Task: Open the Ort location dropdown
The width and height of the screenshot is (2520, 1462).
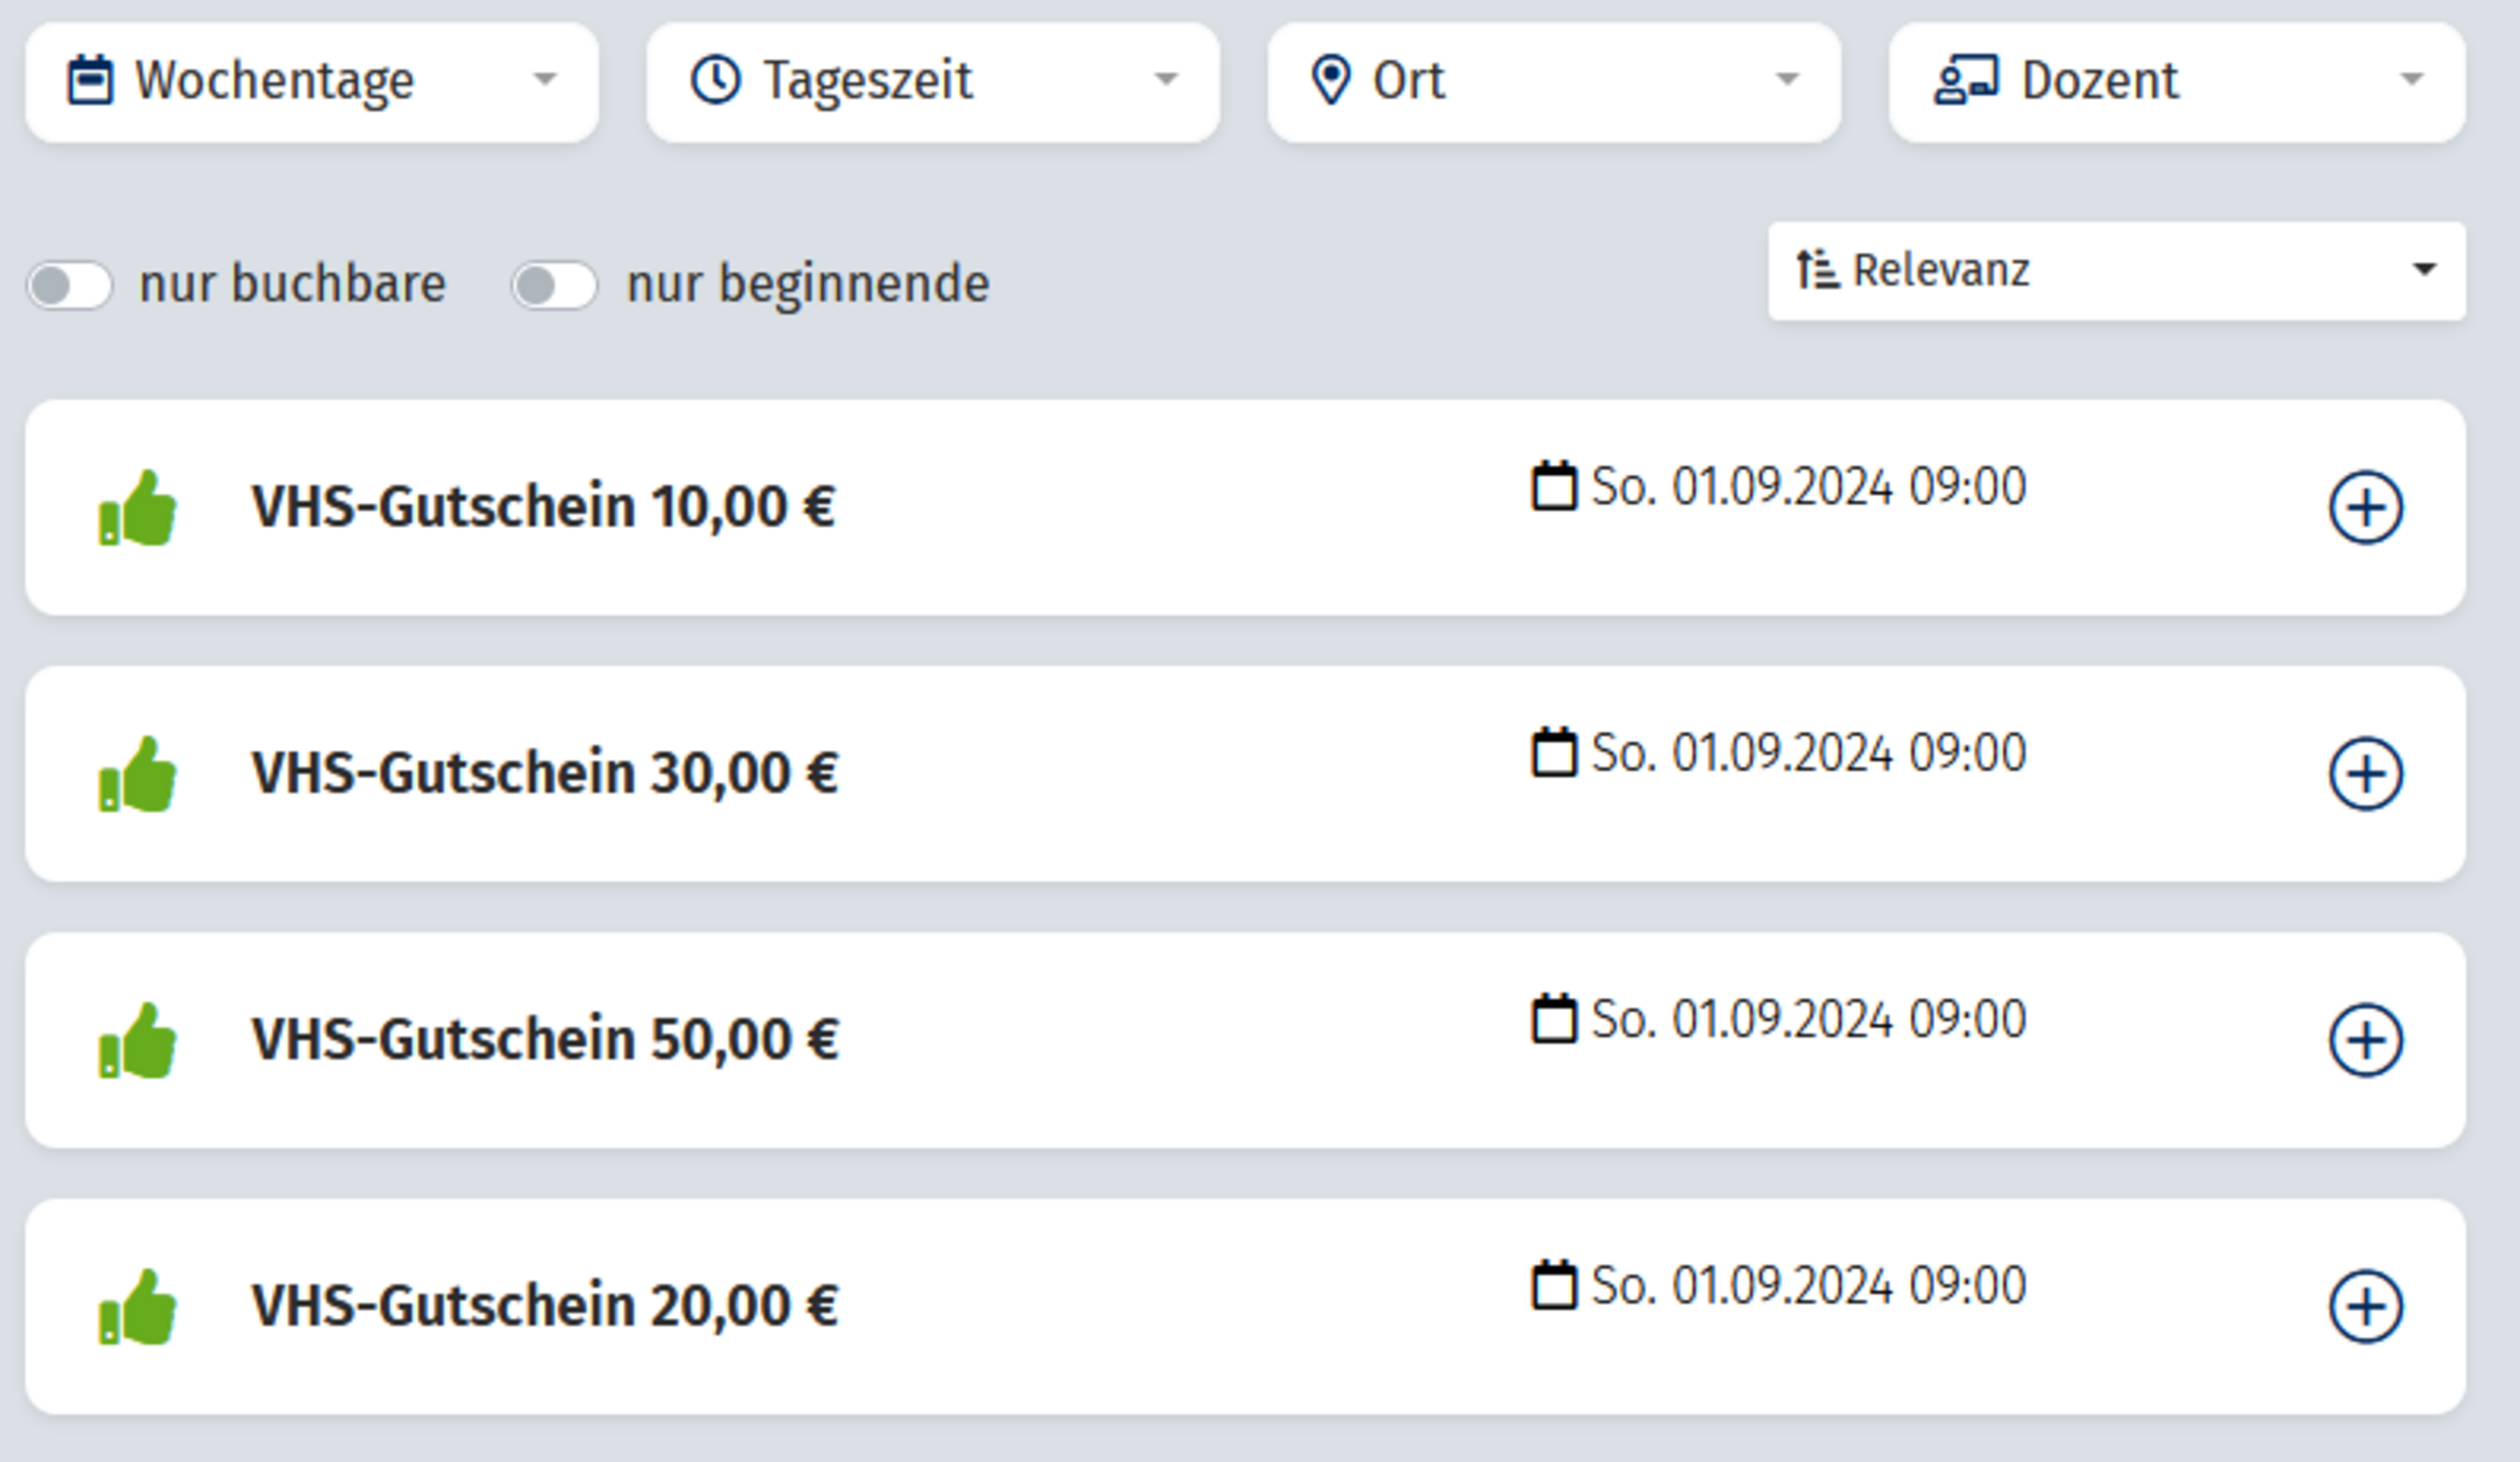Action: pos(1554,81)
